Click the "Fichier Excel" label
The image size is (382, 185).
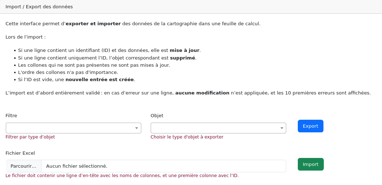[20, 153]
